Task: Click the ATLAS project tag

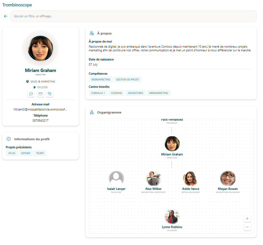Action: (12, 153)
